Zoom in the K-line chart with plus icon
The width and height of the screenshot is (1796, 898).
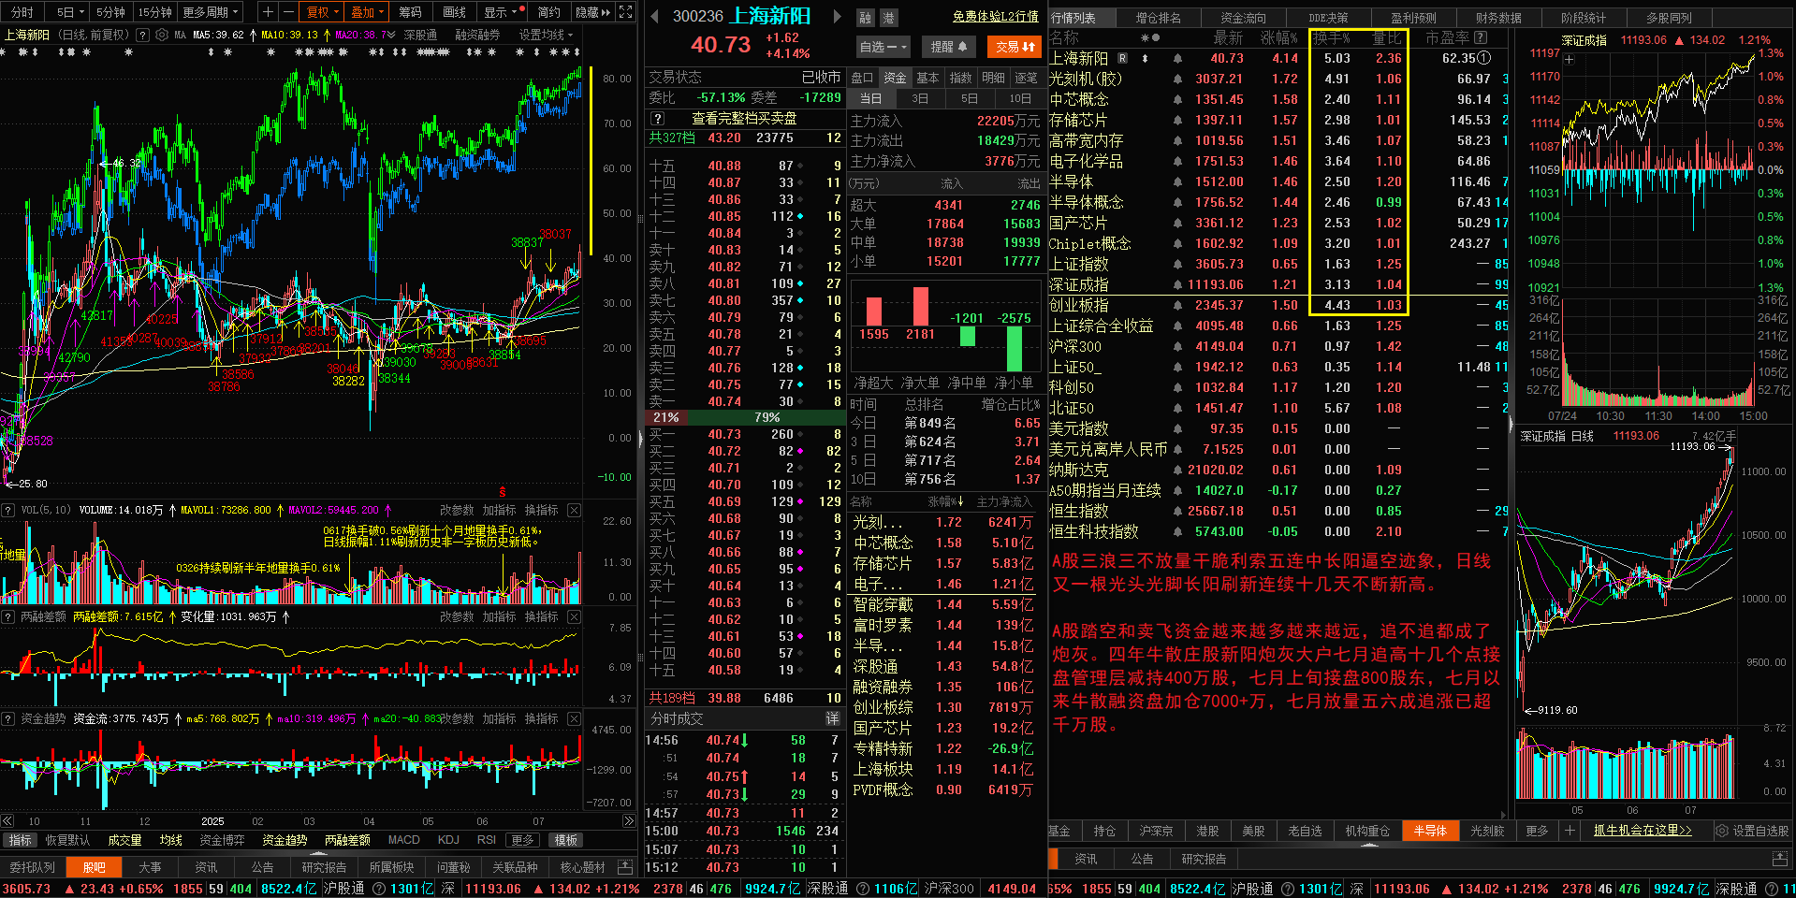tap(269, 12)
